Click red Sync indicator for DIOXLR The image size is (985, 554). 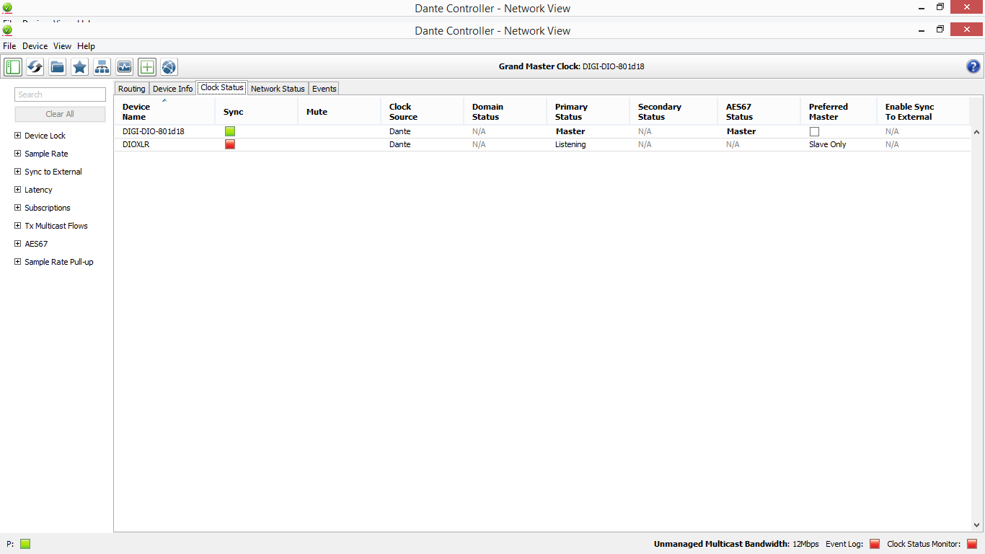(x=230, y=144)
